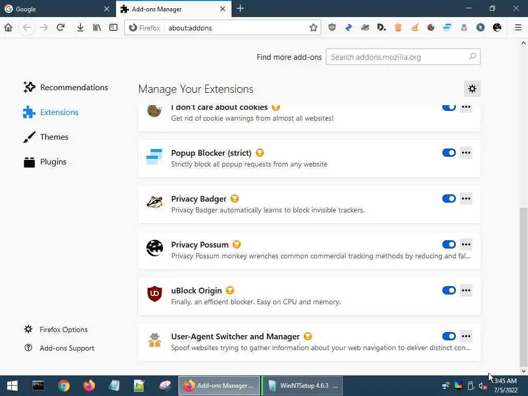Screen dimensions: 528x396
Task: Go forward using the forward arrow
Action: [44, 27]
